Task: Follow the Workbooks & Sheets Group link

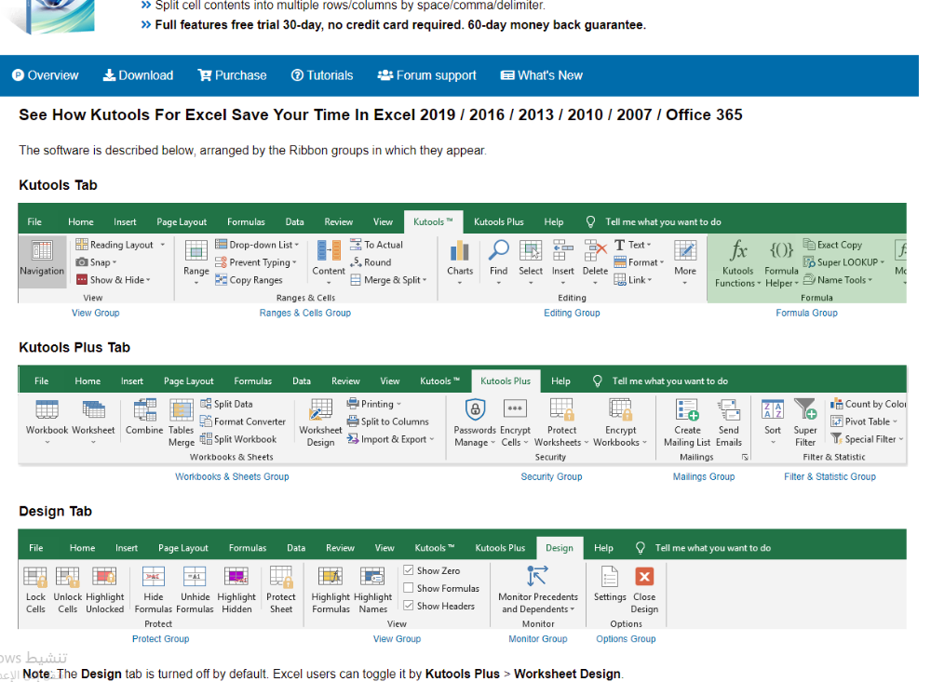Action: pyautogui.click(x=232, y=476)
